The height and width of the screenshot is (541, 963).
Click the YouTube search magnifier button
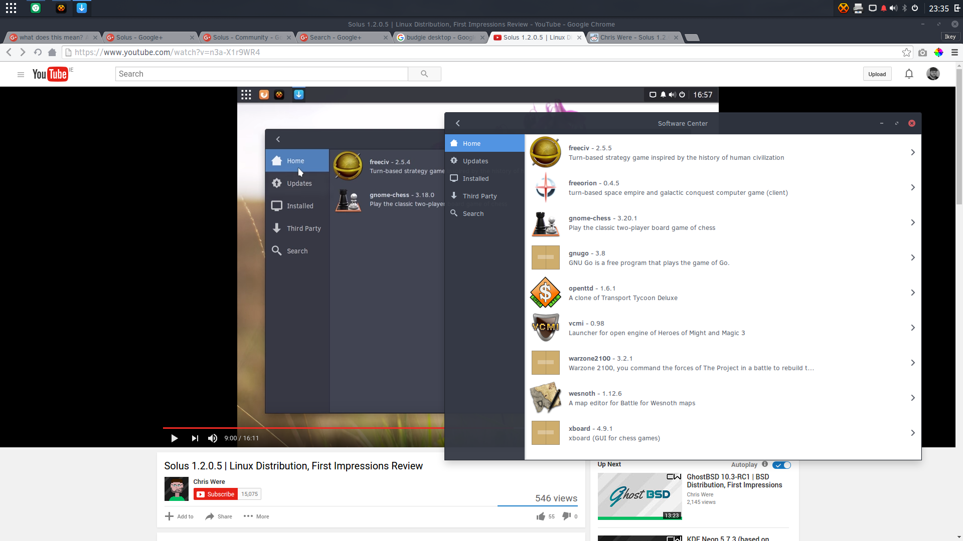(x=424, y=74)
